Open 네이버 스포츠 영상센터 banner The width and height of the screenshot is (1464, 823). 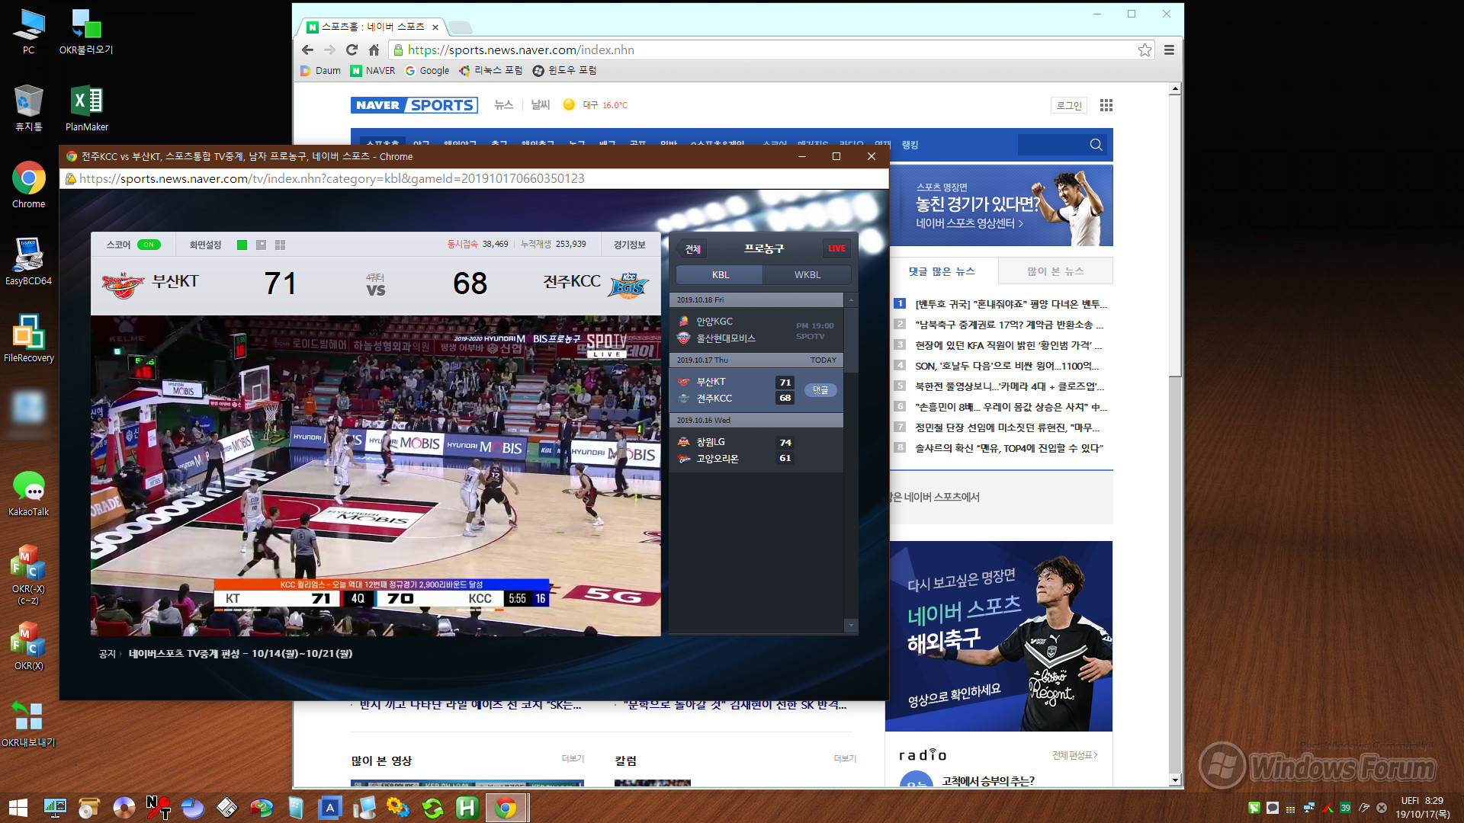coord(1001,206)
